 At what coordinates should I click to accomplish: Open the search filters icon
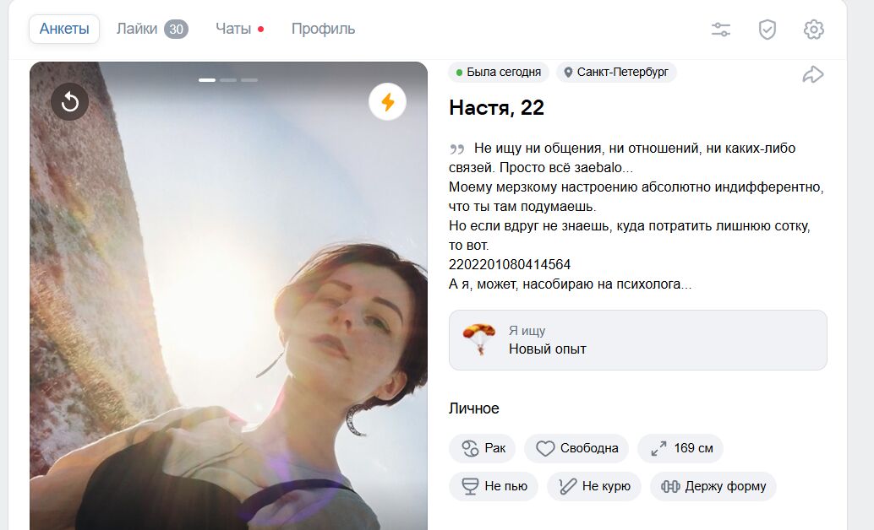pyautogui.click(x=720, y=30)
